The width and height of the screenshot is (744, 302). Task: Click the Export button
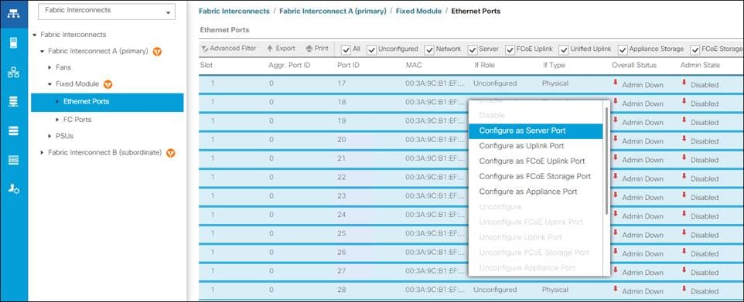point(281,49)
